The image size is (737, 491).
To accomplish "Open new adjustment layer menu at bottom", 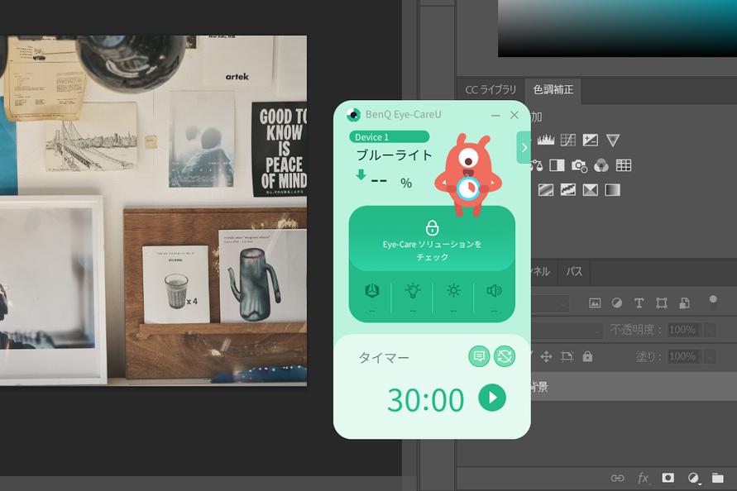I will point(693,479).
